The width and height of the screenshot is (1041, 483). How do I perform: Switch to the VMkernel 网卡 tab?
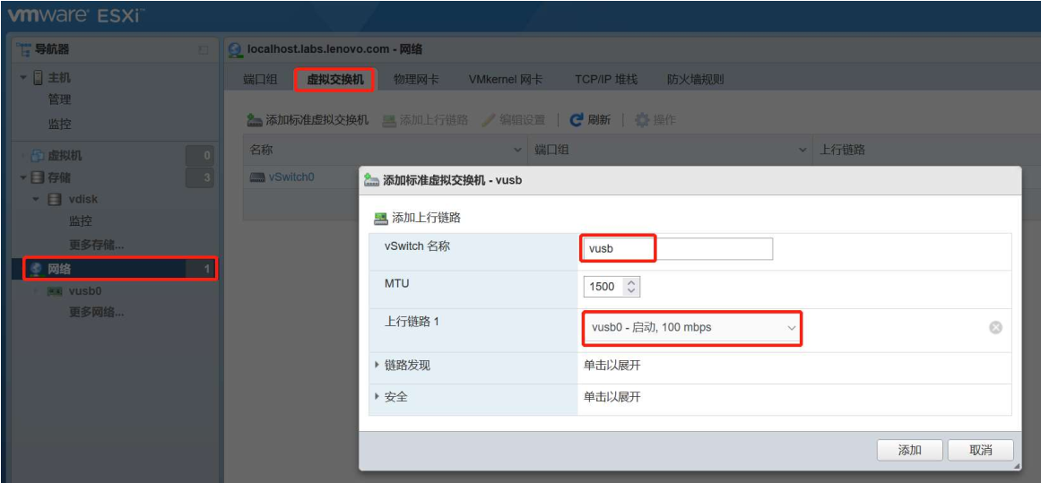tap(506, 80)
